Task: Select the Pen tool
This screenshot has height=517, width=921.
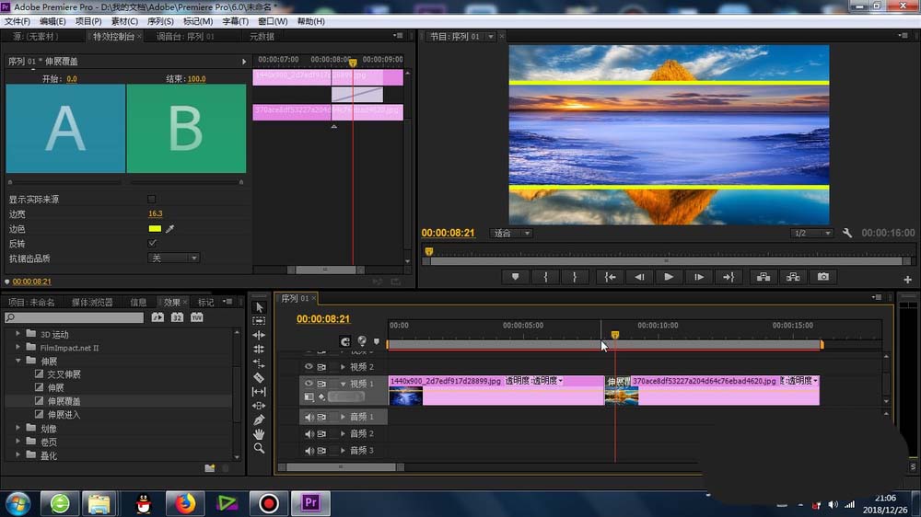Action: 259,419
